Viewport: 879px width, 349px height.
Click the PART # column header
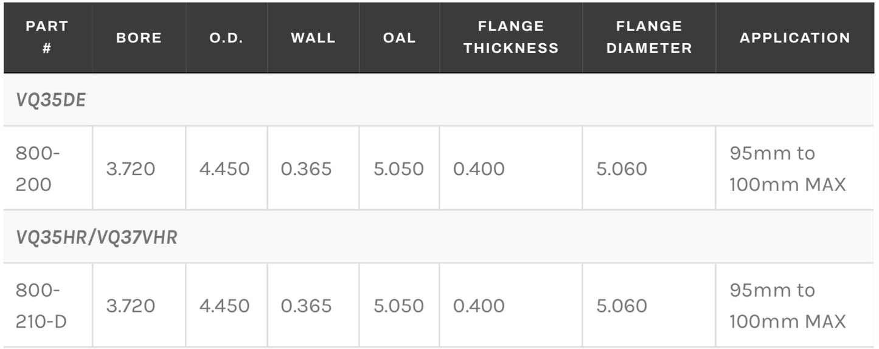point(47,37)
